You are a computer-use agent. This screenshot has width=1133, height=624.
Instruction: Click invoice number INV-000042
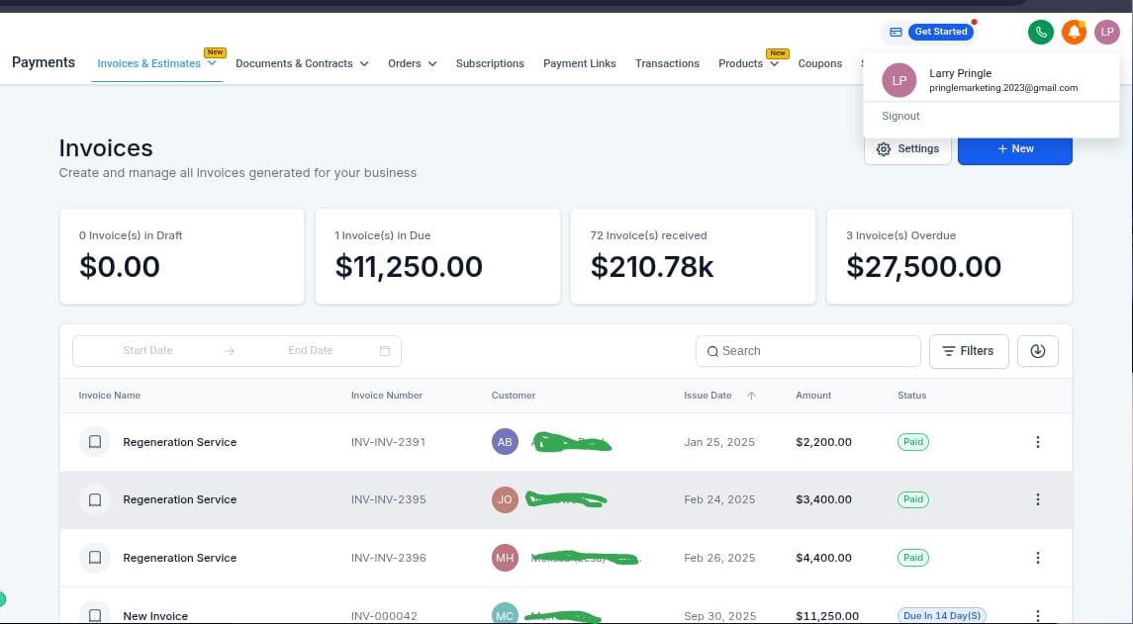pyautogui.click(x=384, y=616)
